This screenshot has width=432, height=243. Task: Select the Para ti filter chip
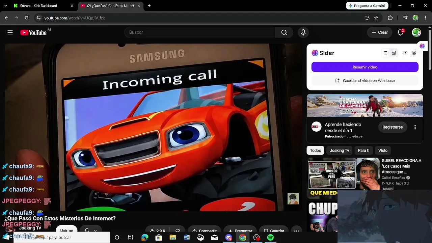(363, 151)
